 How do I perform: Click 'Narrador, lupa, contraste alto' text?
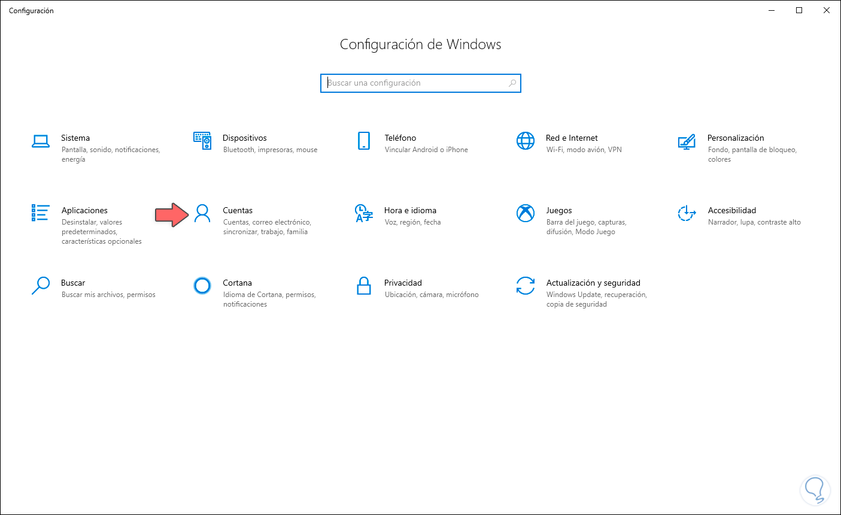754,222
